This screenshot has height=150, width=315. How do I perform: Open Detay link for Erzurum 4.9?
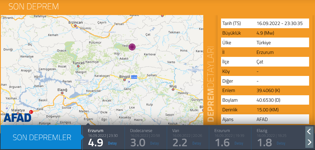coord(112,143)
